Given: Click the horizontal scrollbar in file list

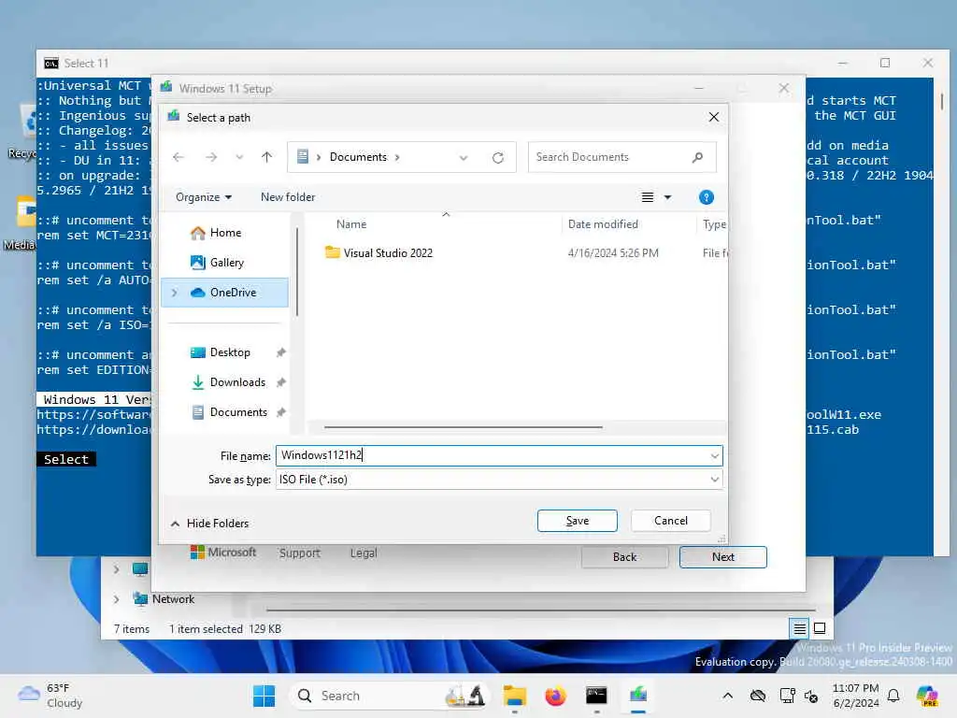Looking at the screenshot, I should click(x=464, y=426).
